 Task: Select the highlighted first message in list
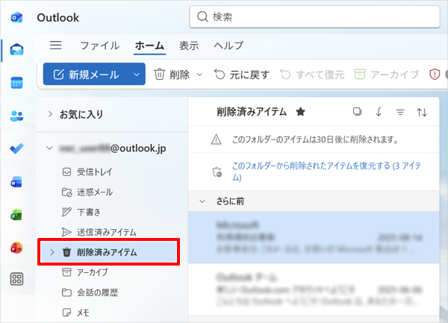pos(314,237)
